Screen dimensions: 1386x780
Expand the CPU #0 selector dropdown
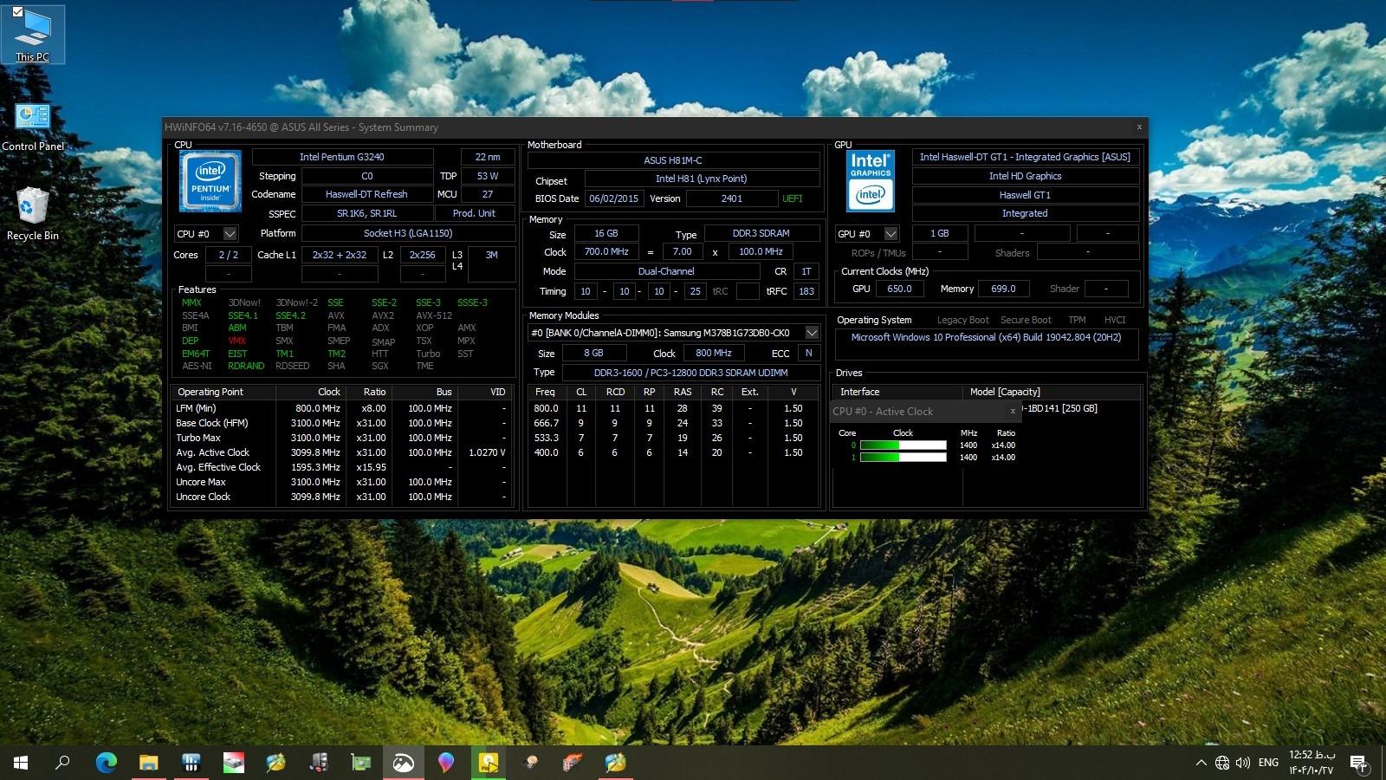[230, 234]
